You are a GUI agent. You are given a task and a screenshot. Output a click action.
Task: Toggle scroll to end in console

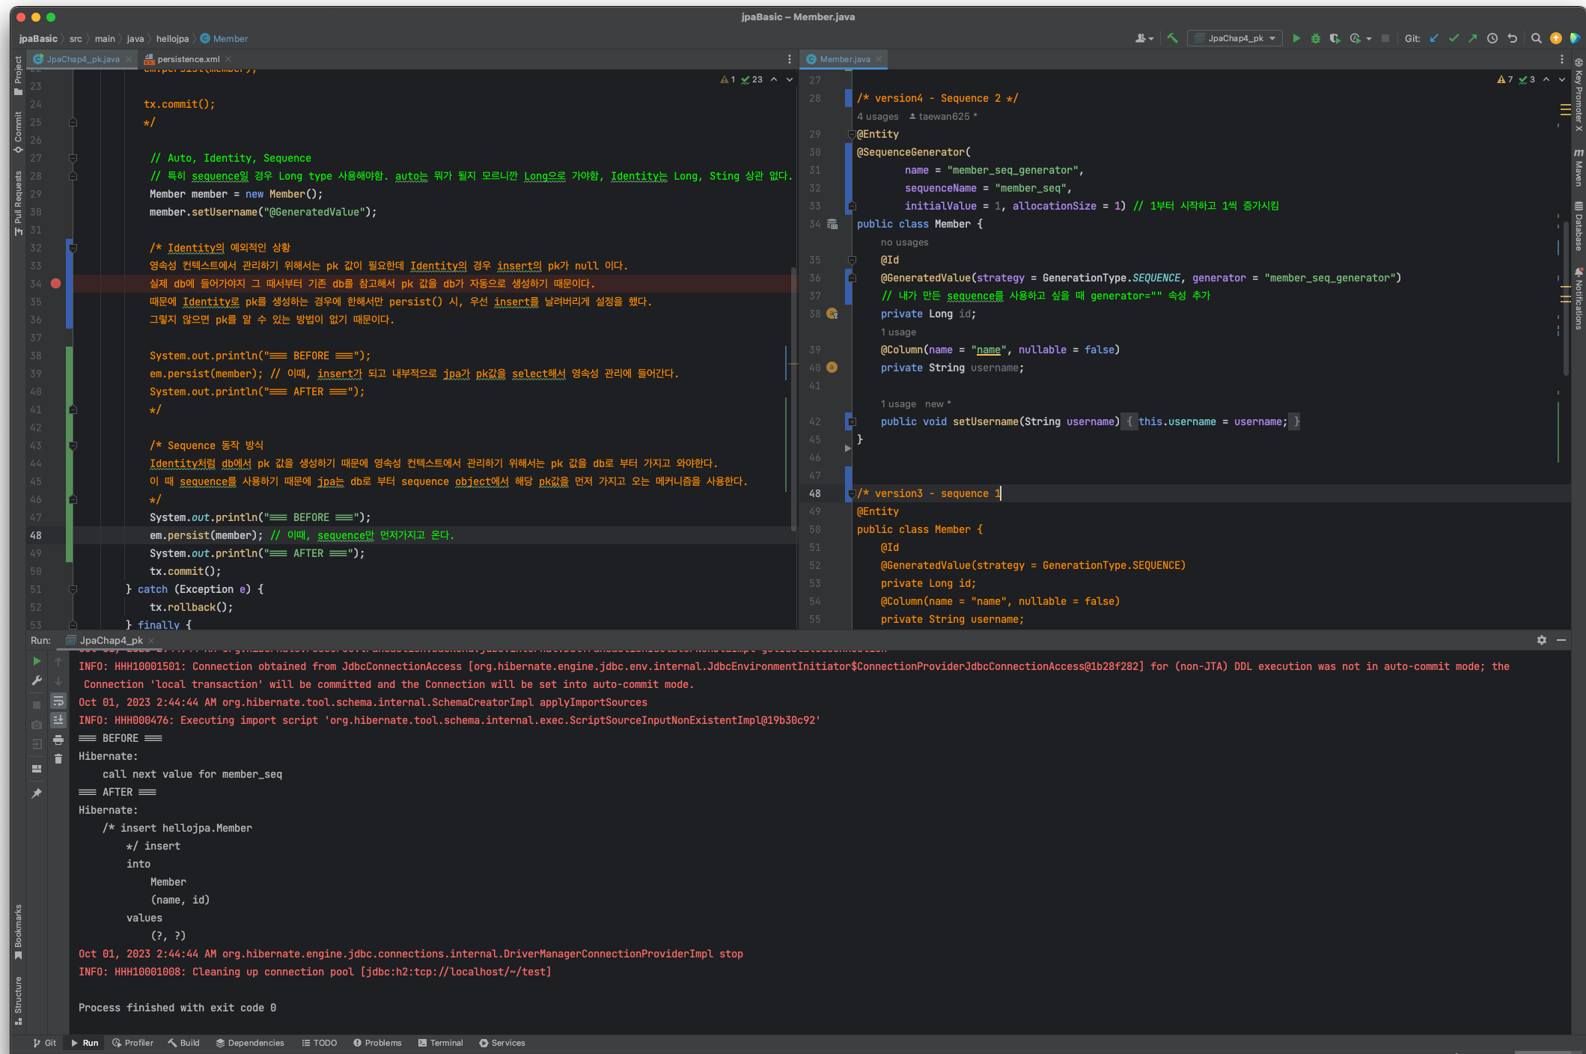point(58,719)
